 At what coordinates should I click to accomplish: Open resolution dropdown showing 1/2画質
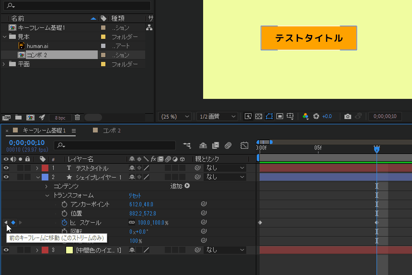pos(217,116)
